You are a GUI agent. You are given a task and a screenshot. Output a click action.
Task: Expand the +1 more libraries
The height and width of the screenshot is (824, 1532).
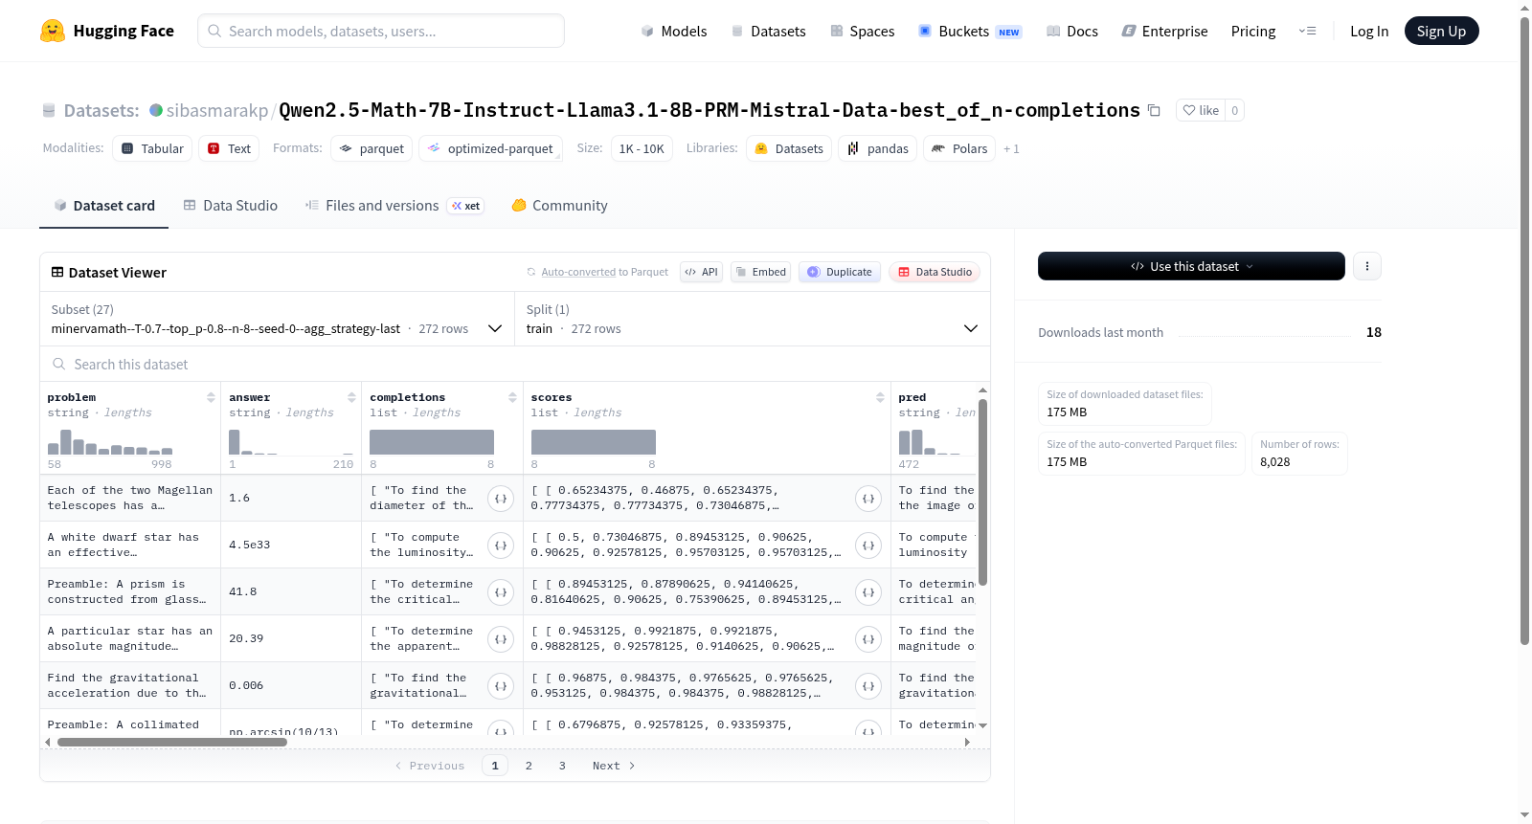point(1011,149)
